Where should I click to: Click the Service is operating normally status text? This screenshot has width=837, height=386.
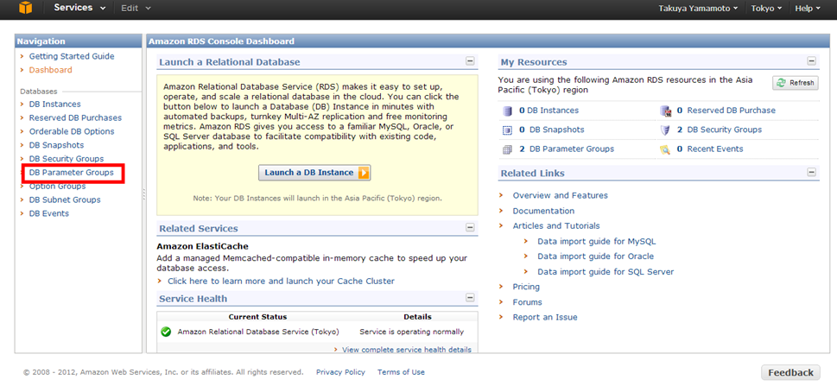[x=411, y=332]
